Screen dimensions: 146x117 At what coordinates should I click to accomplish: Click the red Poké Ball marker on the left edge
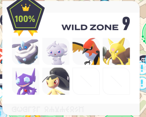point(1,56)
